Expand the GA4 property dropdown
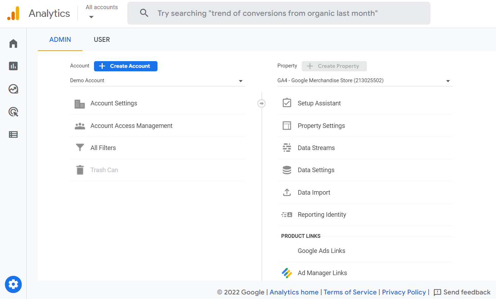The height and width of the screenshot is (299, 496). pyautogui.click(x=365, y=80)
